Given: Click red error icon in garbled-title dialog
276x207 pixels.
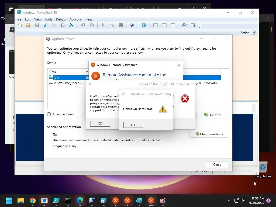Looking at the screenshot, I should 185,99.
